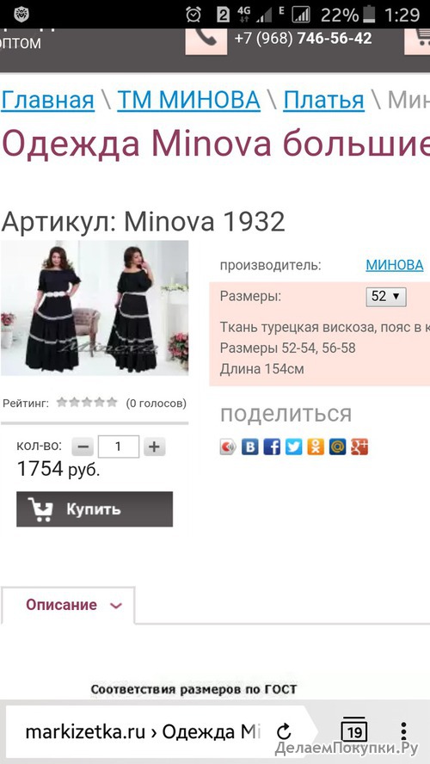
Task: Share via Mail.ru @ icon
Action: [x=337, y=447]
